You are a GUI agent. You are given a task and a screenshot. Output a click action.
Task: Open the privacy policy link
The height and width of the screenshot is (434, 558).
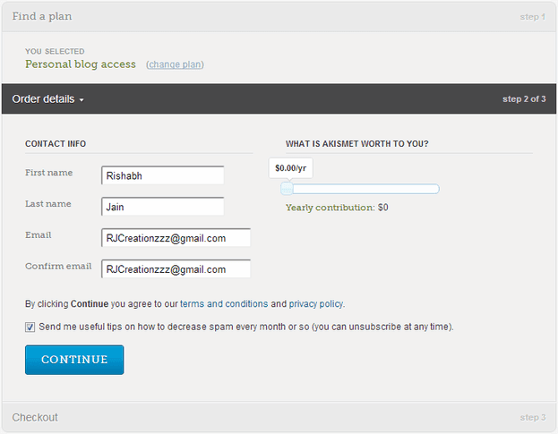pyautogui.click(x=316, y=303)
